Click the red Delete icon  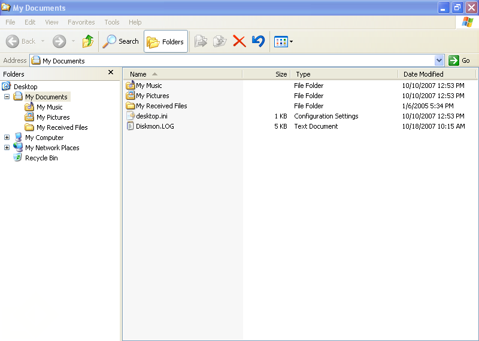point(239,41)
